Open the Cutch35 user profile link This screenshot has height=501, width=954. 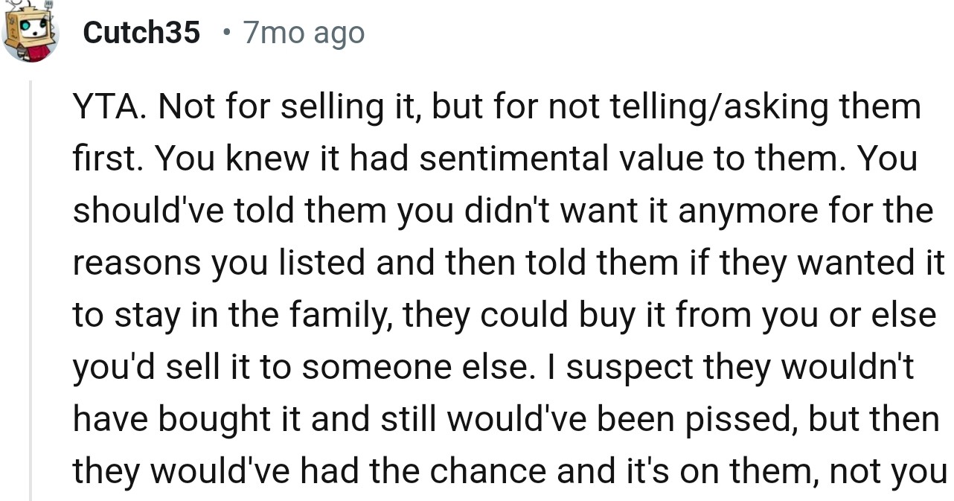141,33
